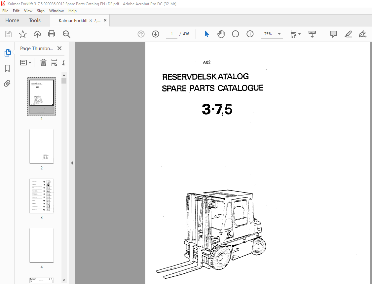Click the fit page width icon
The width and height of the screenshot is (372, 284).
point(293,34)
